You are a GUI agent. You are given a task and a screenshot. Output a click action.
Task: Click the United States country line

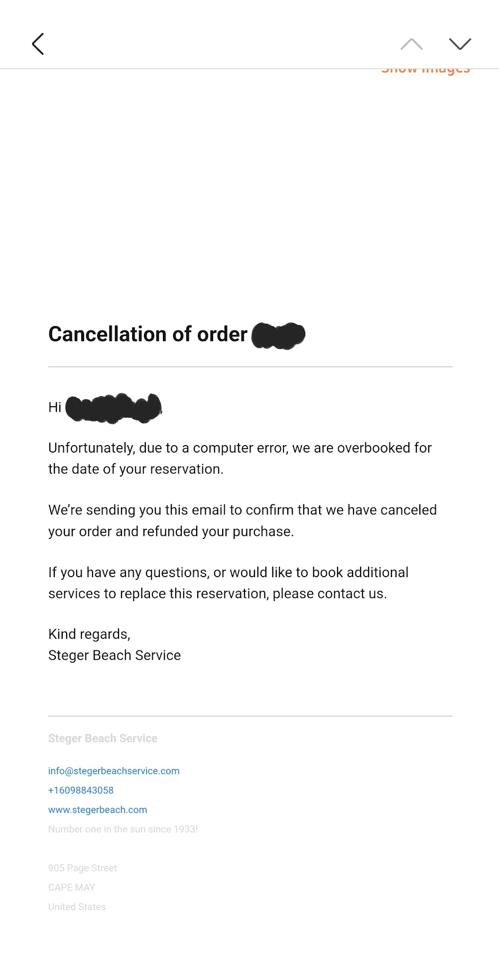[x=77, y=907]
